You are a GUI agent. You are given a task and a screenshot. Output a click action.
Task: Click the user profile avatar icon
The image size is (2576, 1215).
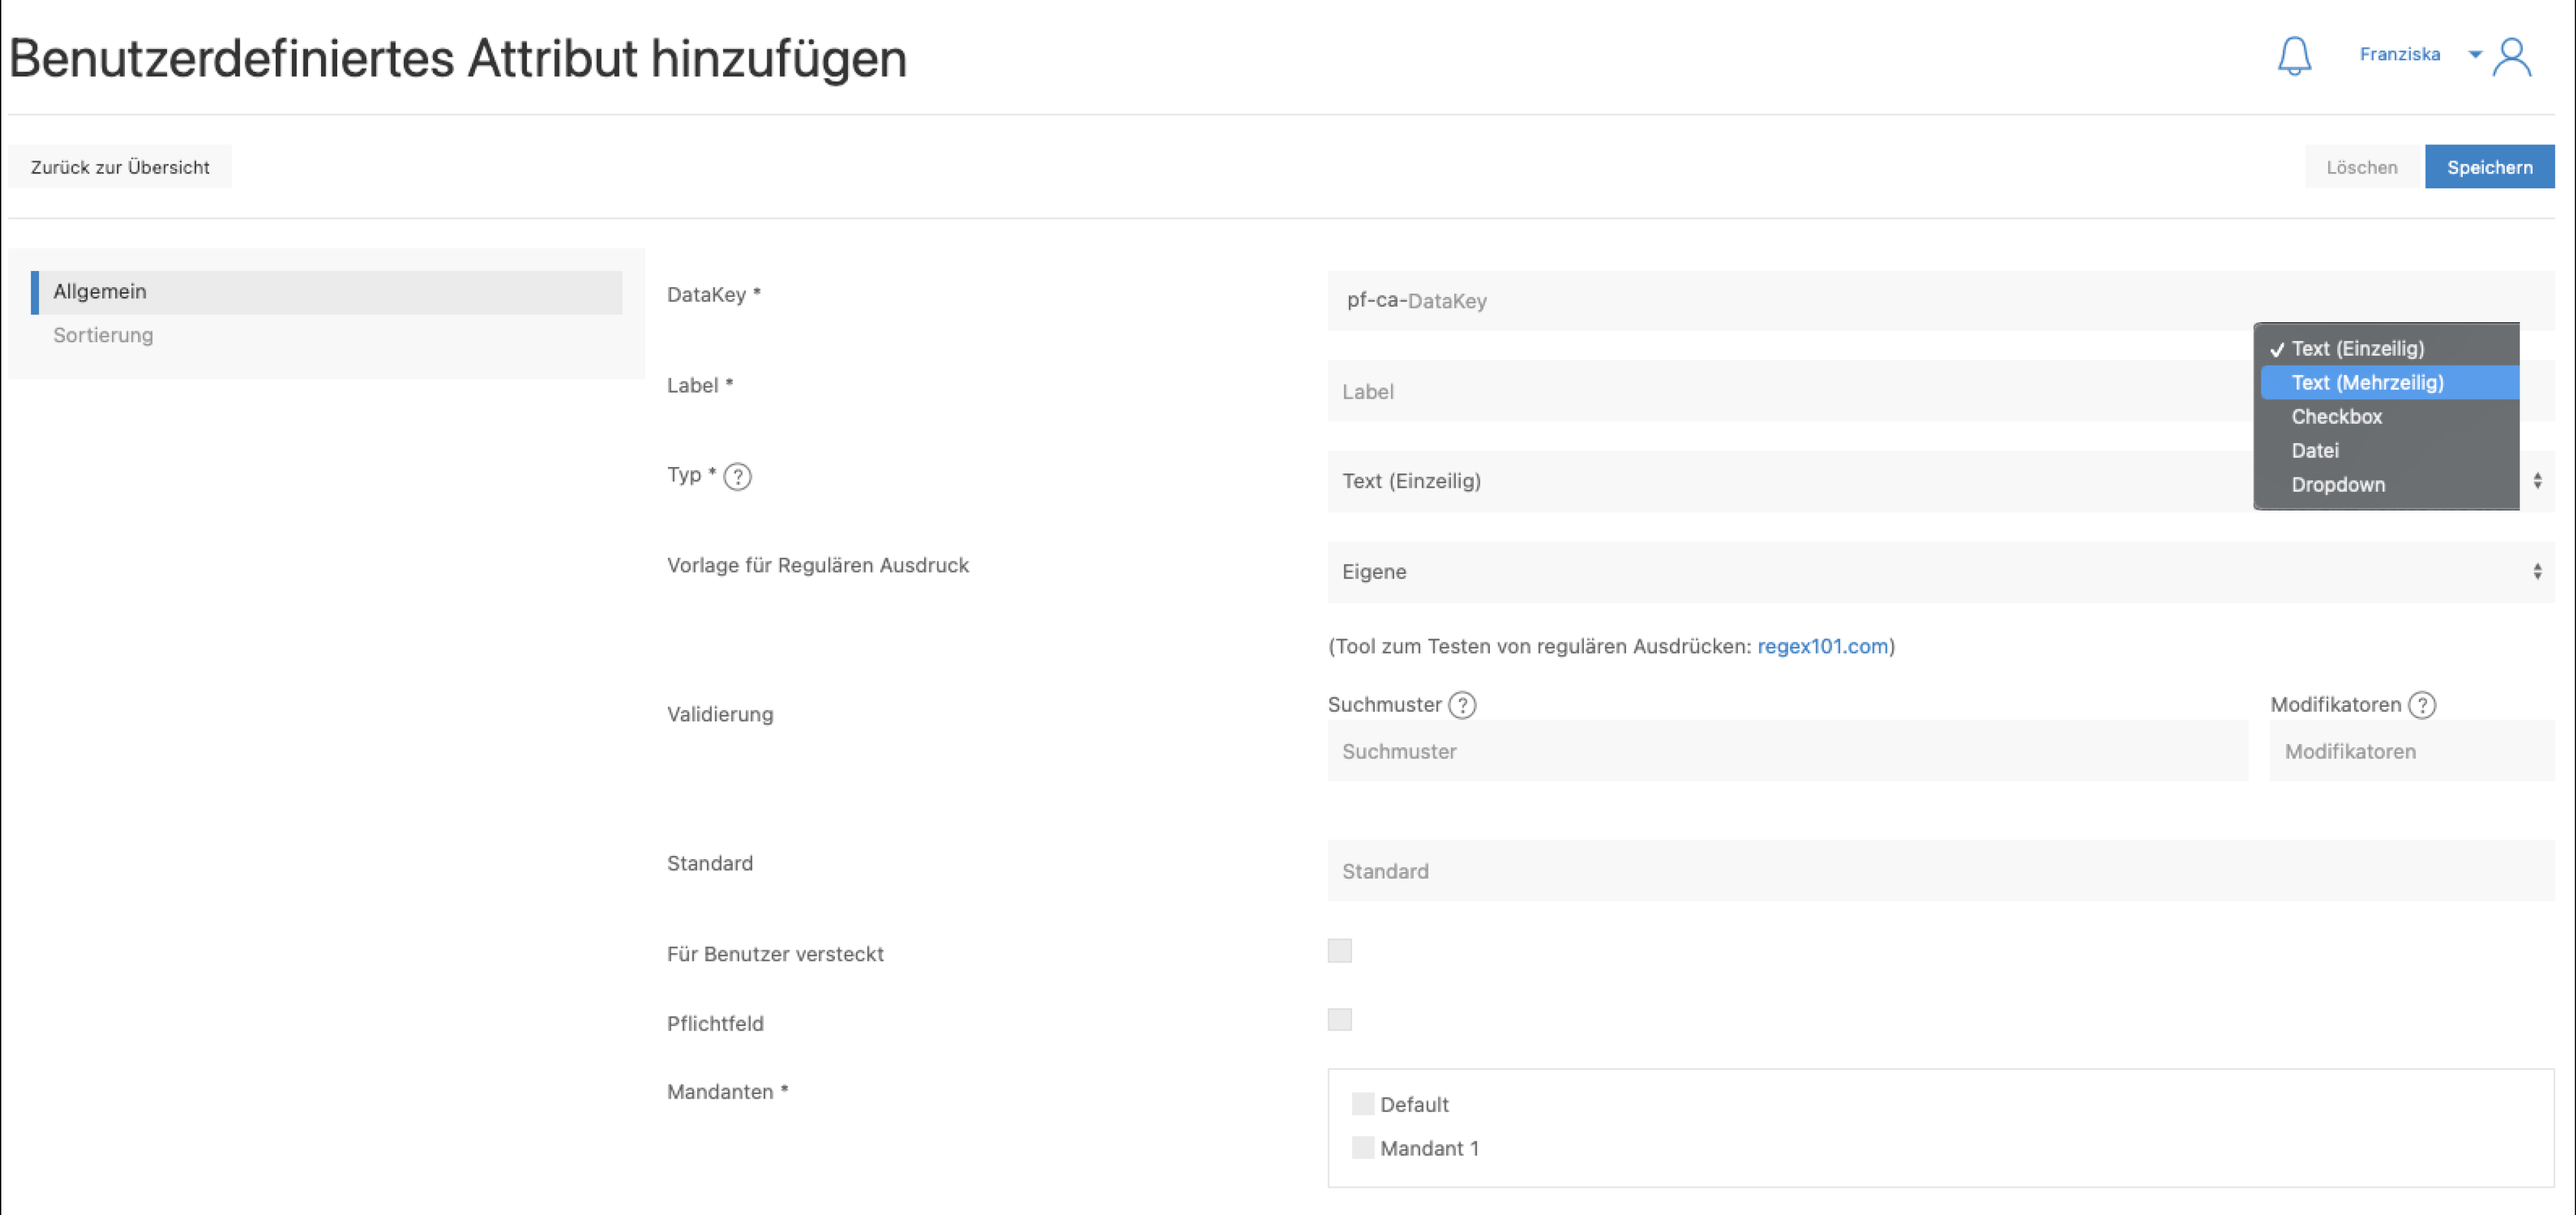click(2512, 57)
